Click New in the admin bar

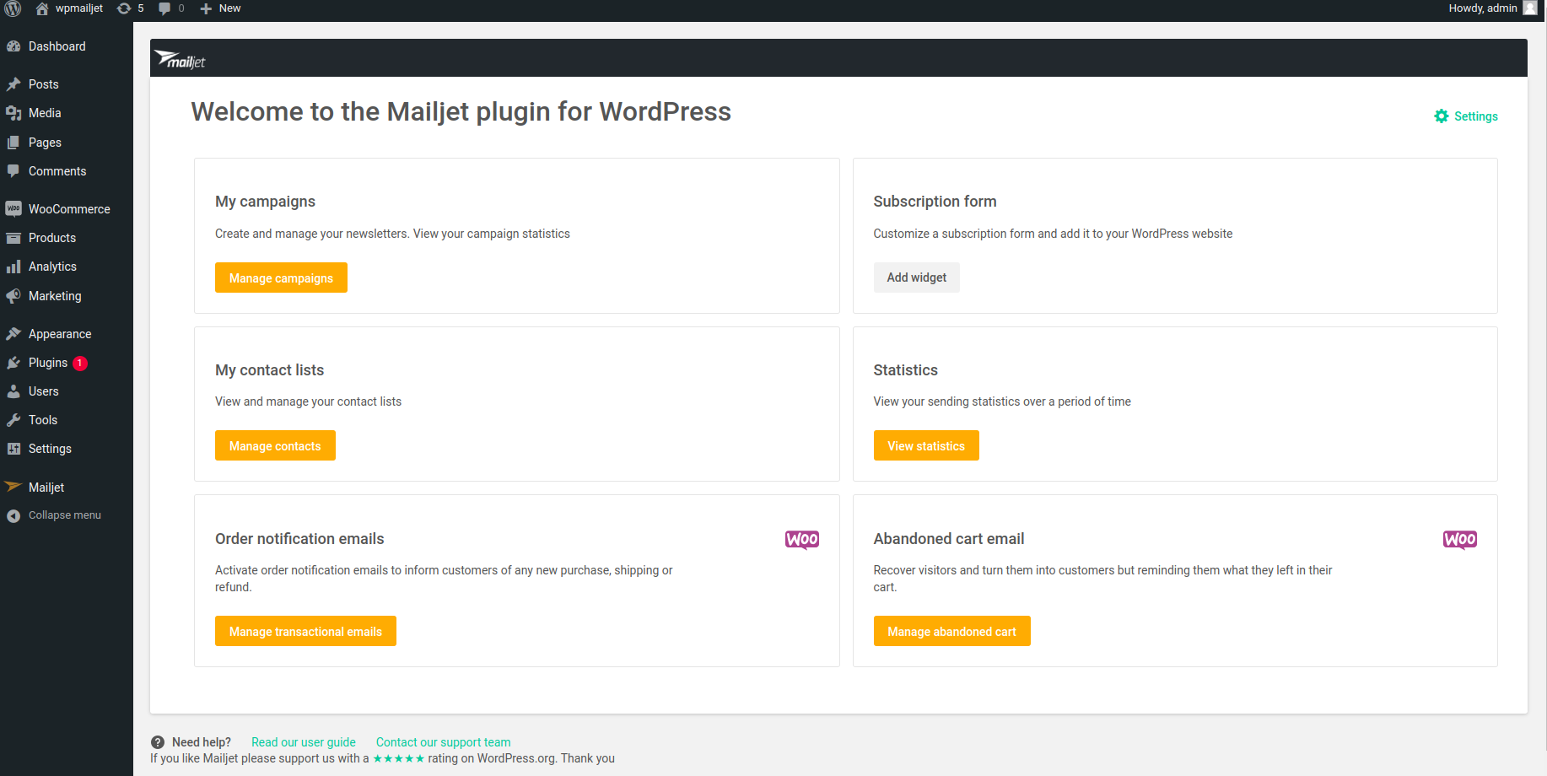(230, 8)
